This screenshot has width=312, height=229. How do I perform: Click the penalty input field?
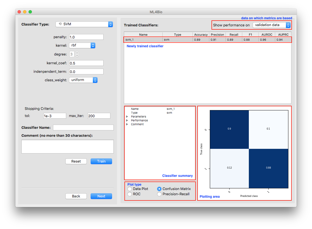[86, 37]
